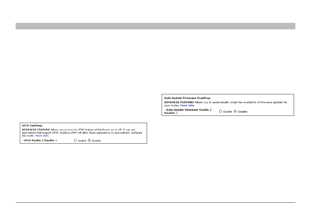Click the '- UPNP Enable / Disable >' label
The height and width of the screenshot is (218, 311).
[x=39, y=140]
